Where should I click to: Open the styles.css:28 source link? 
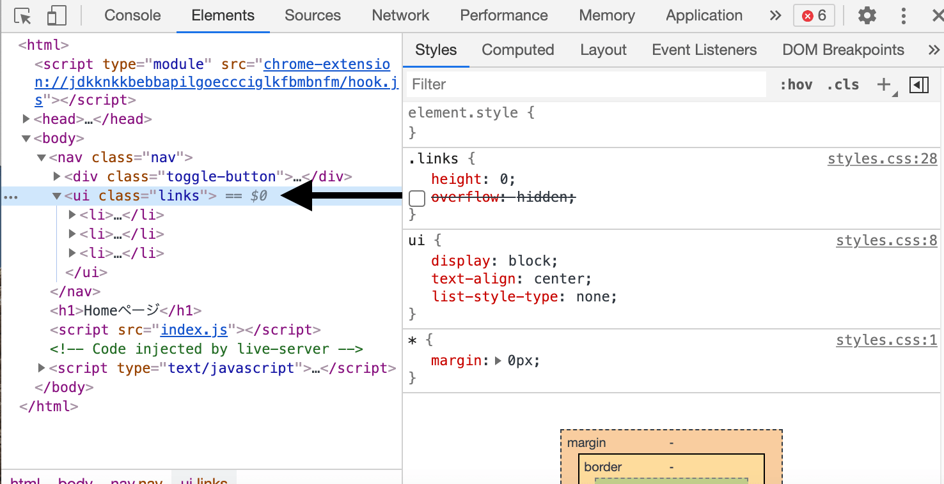(x=882, y=159)
